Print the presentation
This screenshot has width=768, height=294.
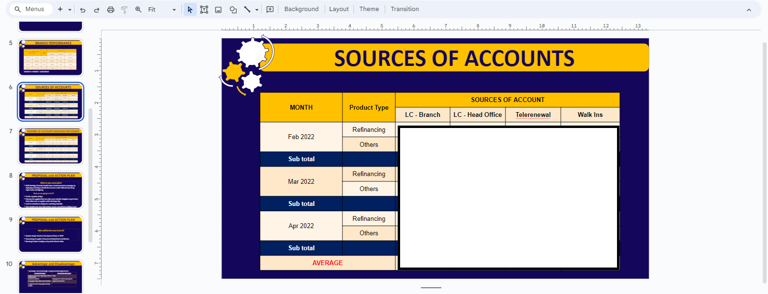[111, 10]
